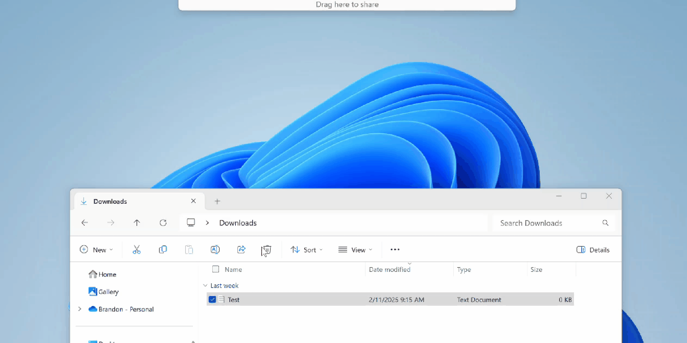The image size is (687, 343).
Task: Click the Search Downloads field
Action: 547,223
